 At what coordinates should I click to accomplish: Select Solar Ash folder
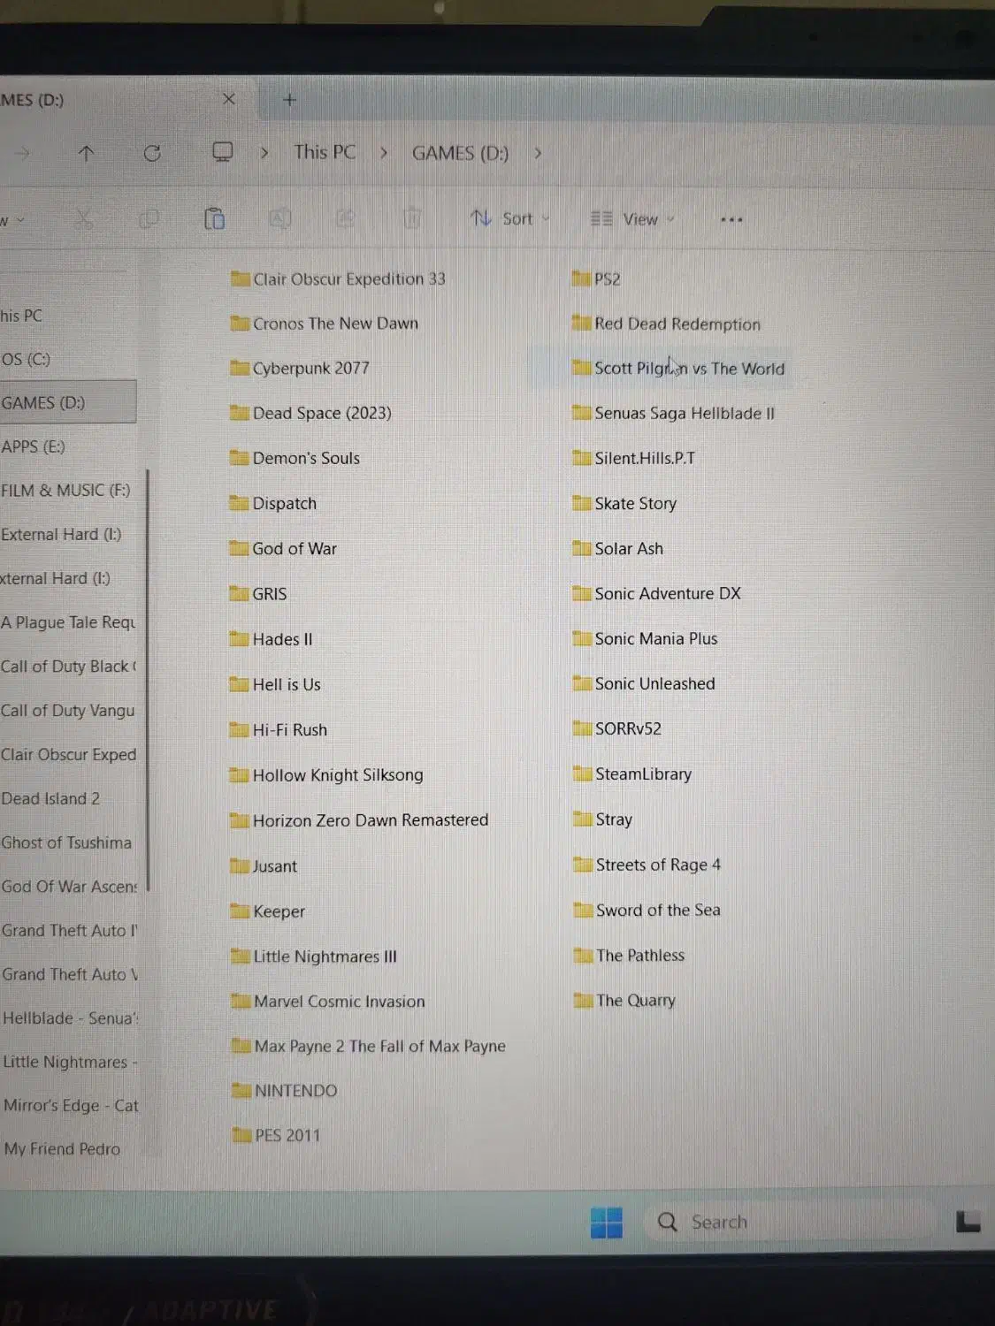618,548
